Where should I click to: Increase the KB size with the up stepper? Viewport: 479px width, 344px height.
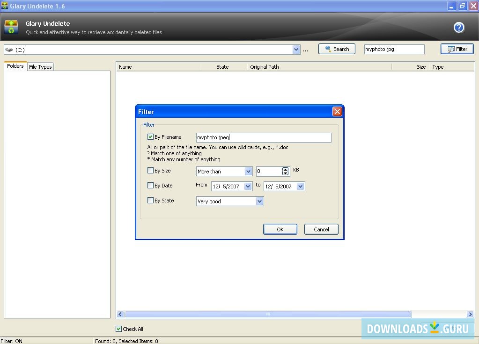click(x=286, y=169)
